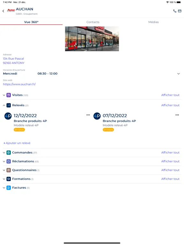Tap the Formations section title
The height and width of the screenshot is (245, 184).
pos(21,179)
